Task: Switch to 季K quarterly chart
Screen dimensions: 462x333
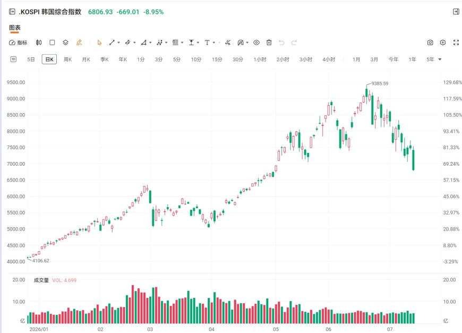Action: click(x=104, y=59)
